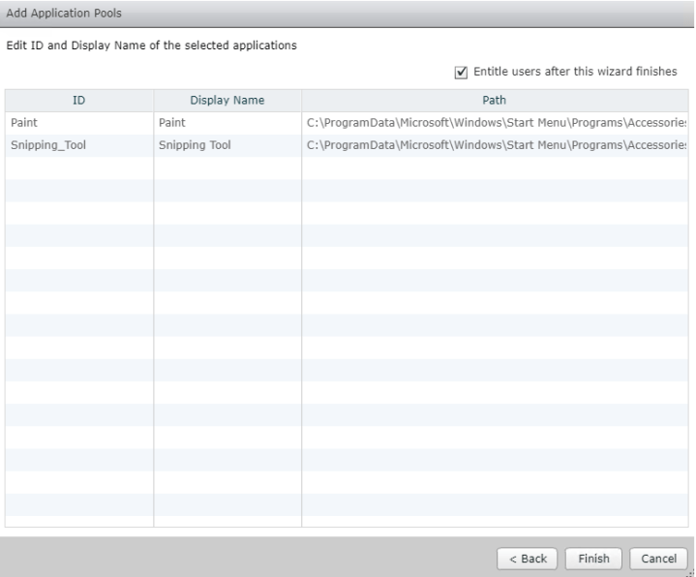Edit the Paint Display Name cell
Screen dimensions: 696x577
[227, 123]
